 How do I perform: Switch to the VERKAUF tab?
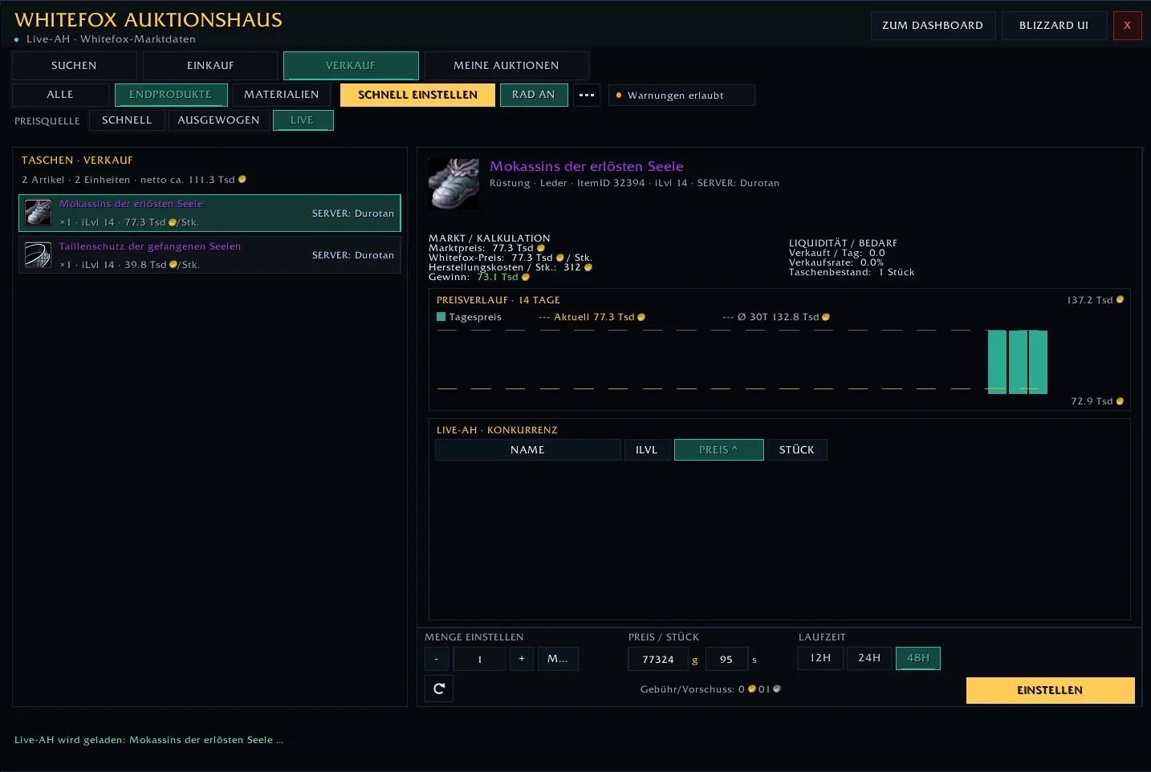[351, 66]
